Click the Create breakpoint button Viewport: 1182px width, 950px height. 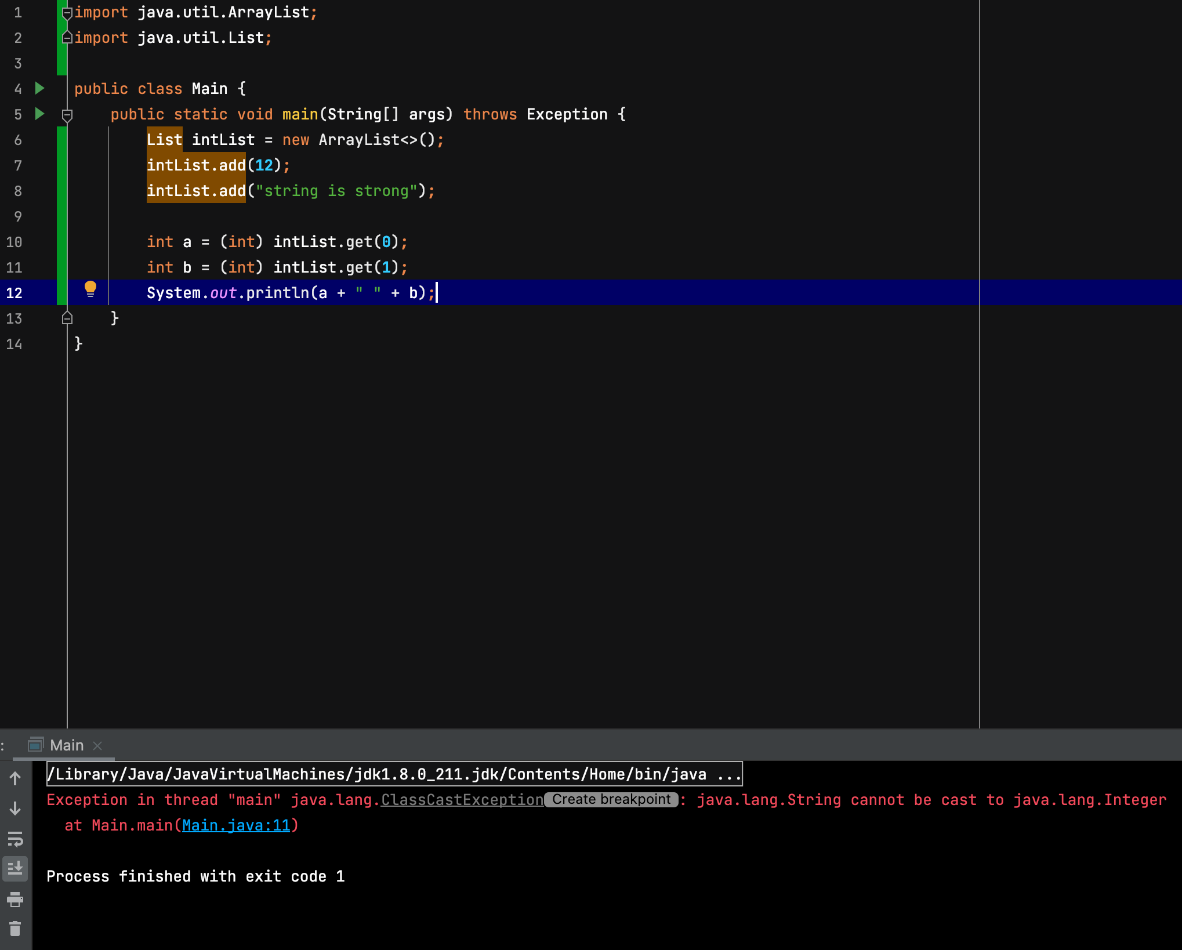pyautogui.click(x=611, y=799)
